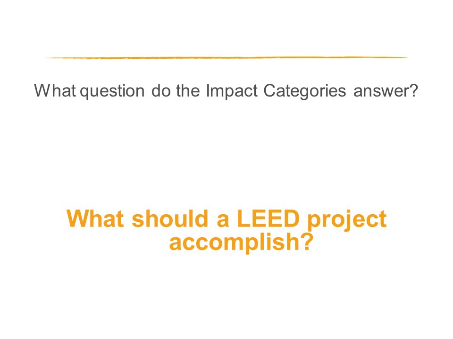Select the orange word "What"
453x339 pixels.
[95, 219]
